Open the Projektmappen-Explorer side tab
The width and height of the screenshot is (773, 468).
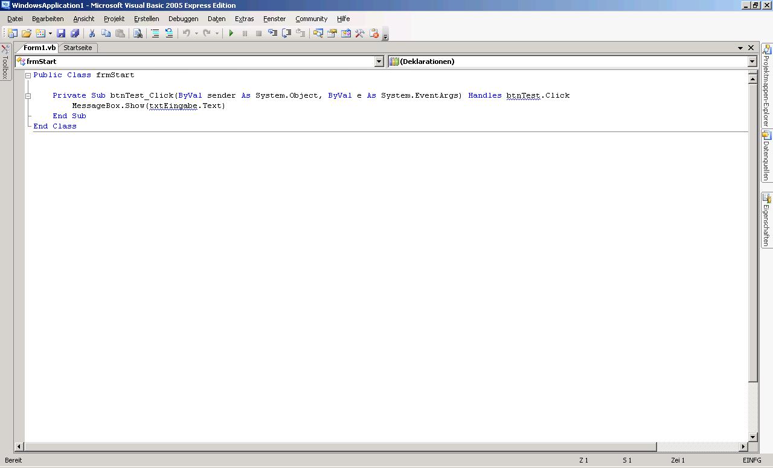(767, 85)
